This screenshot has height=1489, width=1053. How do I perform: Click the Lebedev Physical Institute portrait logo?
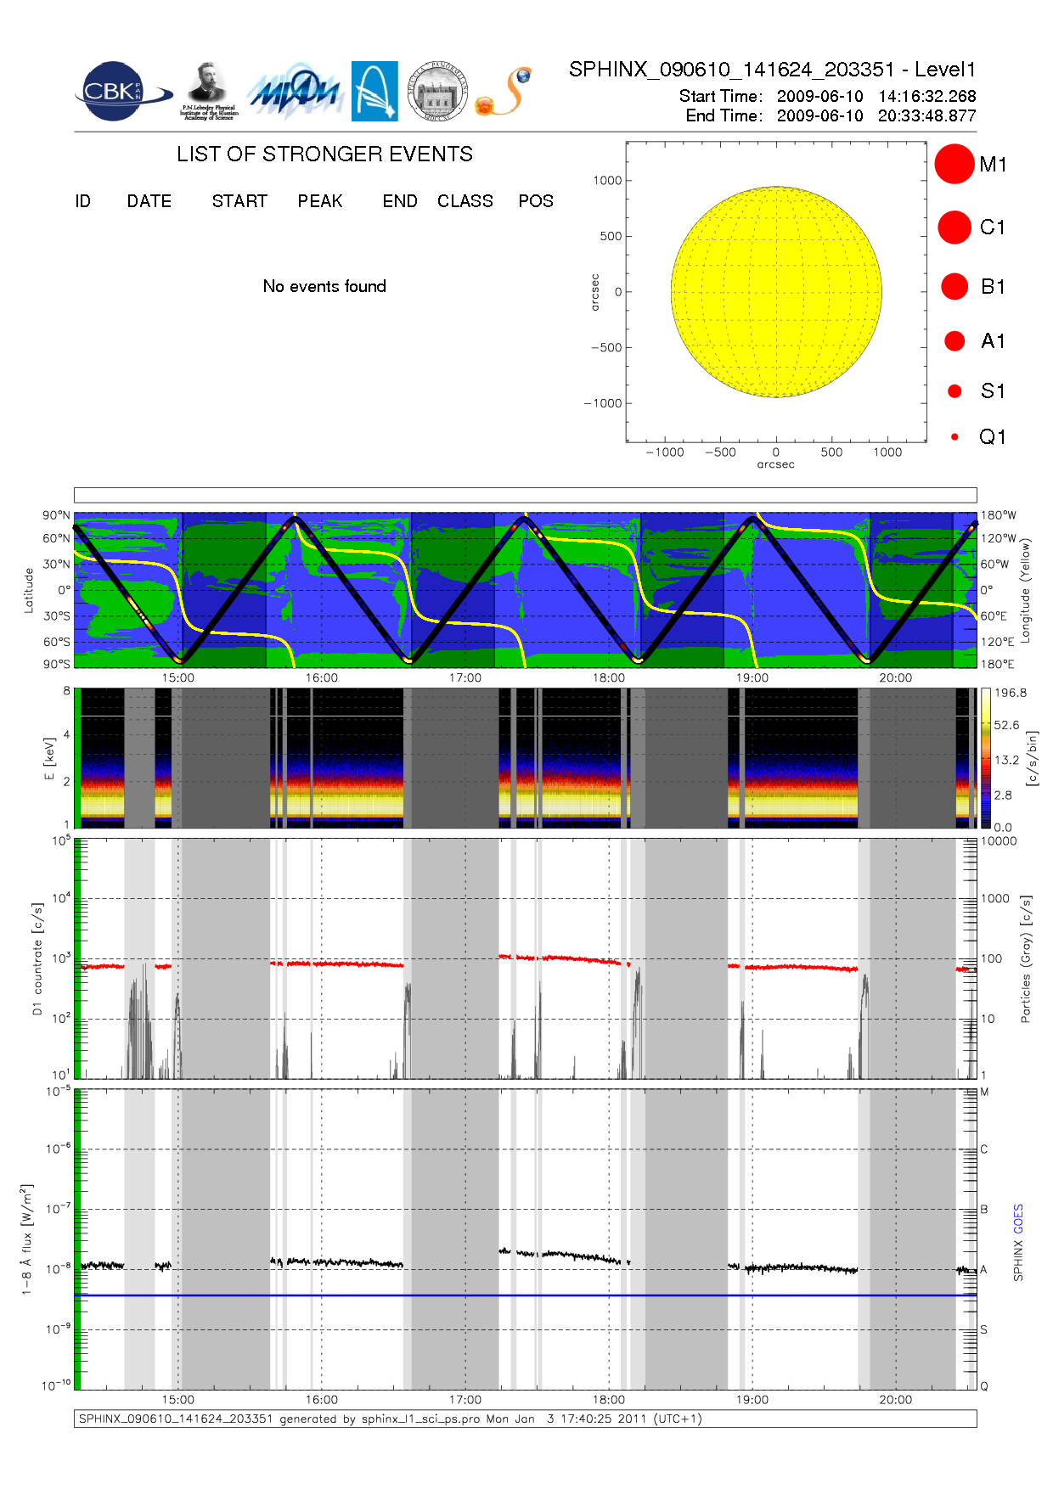(209, 91)
